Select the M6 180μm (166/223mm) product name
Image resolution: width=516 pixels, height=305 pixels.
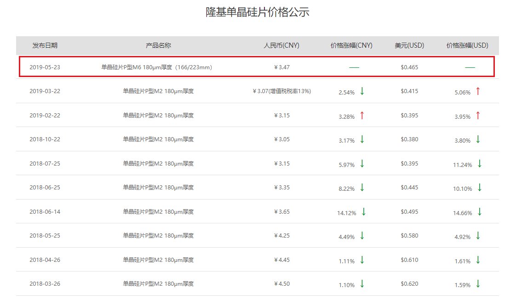pos(157,67)
